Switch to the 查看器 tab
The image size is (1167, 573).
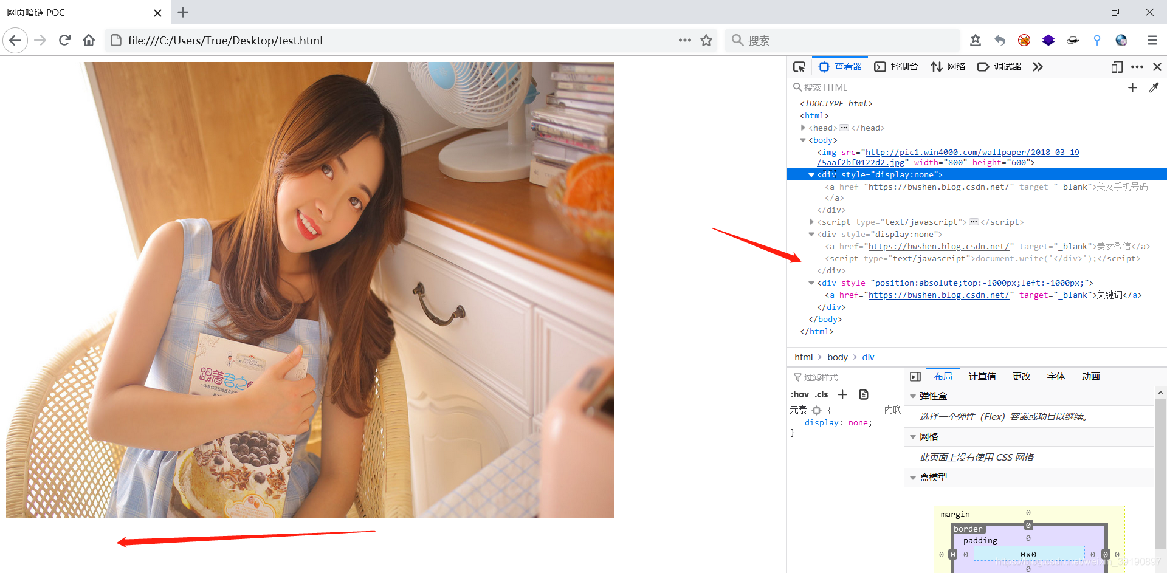pyautogui.click(x=841, y=67)
